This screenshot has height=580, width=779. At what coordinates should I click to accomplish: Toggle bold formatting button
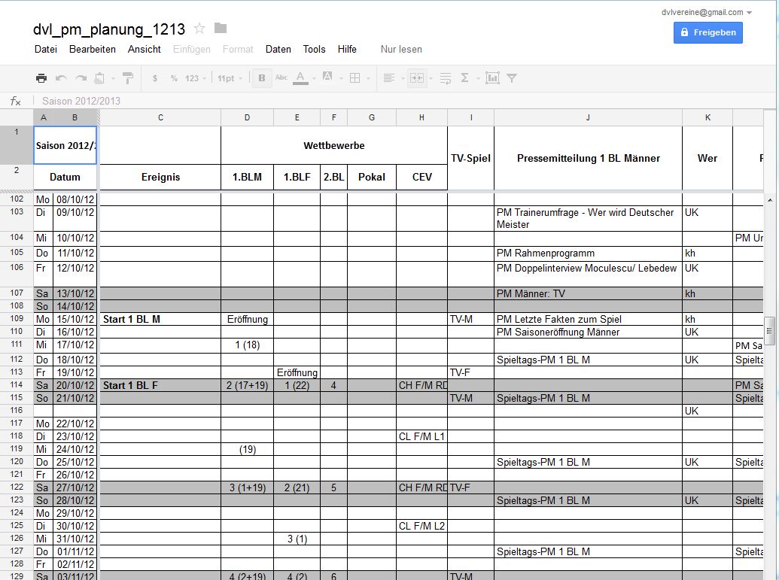[x=262, y=77]
